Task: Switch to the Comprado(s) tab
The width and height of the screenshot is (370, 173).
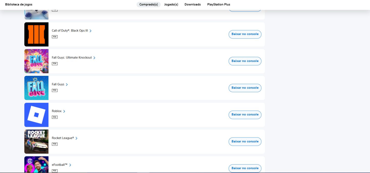Action: 149,5
